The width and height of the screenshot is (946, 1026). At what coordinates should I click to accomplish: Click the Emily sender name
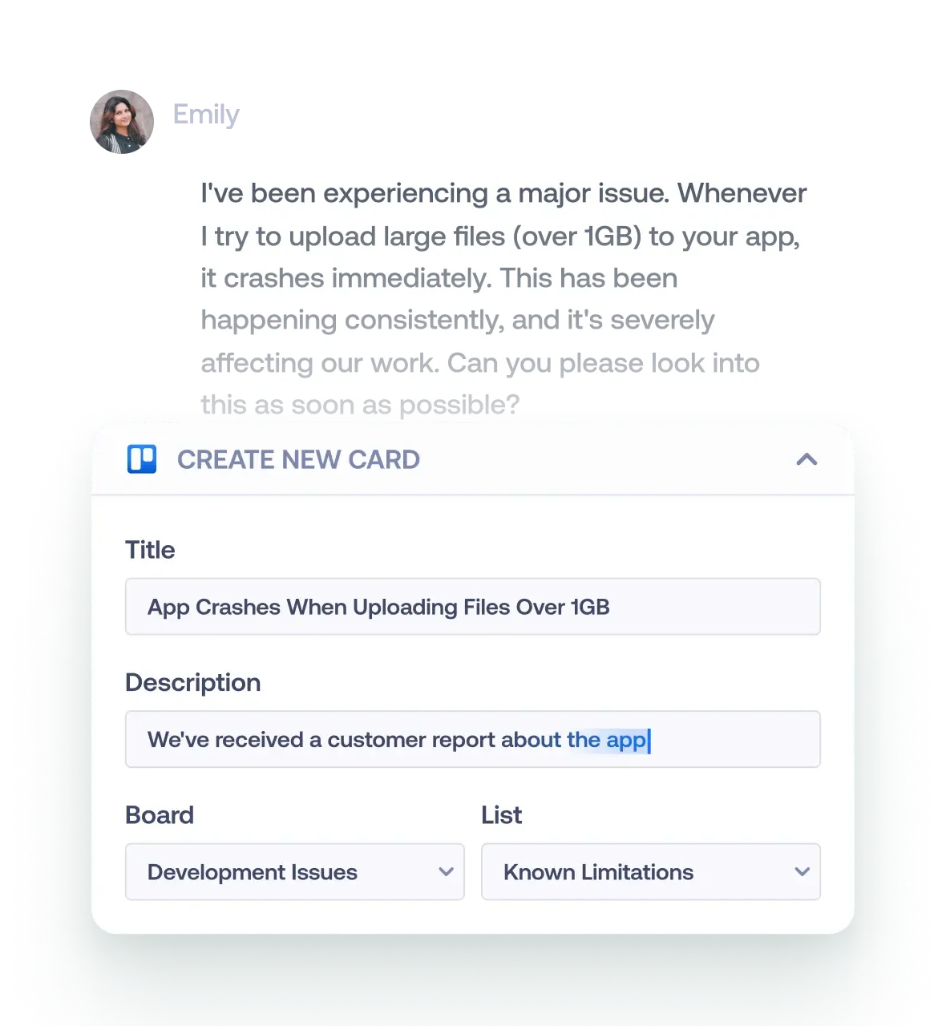point(206,115)
